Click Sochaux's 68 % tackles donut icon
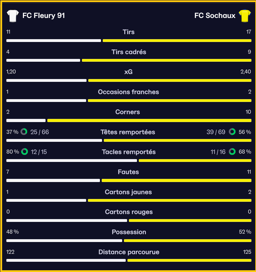The image size is (256, 272). coord(232,152)
